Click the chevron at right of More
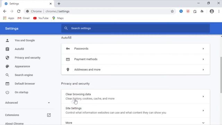The height and width of the screenshot is (125, 222). click(203, 123)
